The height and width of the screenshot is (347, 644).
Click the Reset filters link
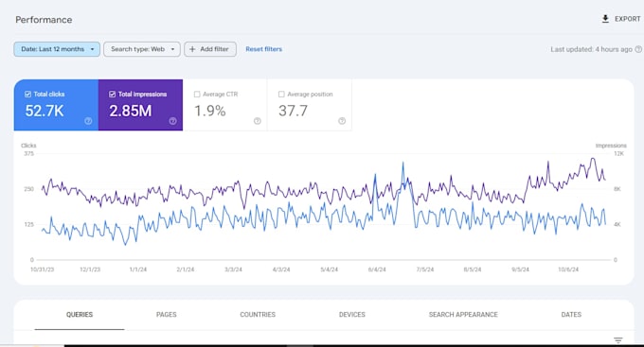(263, 49)
